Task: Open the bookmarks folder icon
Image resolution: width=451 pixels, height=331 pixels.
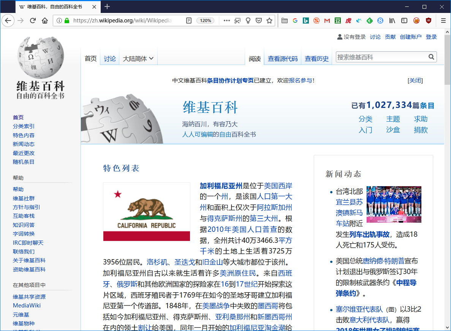Action: pyautogui.click(x=285, y=21)
